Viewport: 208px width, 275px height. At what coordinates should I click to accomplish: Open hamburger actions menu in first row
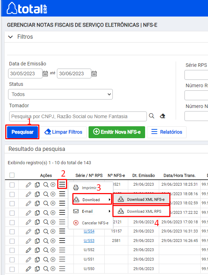click(x=62, y=184)
